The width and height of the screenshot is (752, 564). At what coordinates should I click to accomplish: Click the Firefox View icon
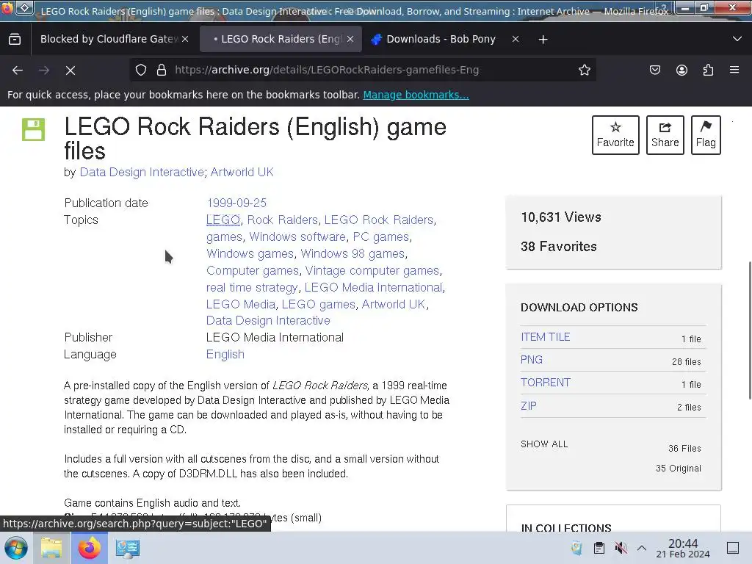(15, 40)
